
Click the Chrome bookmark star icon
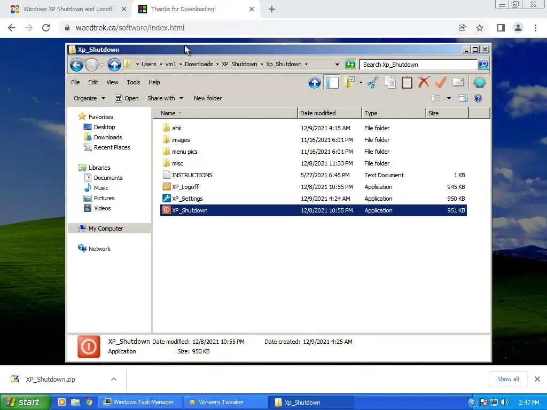(x=480, y=28)
